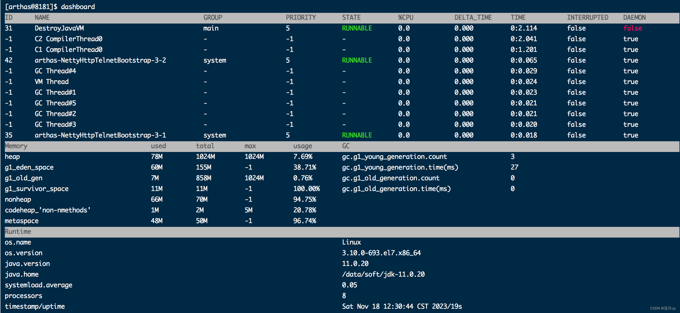This screenshot has width=680, height=313.
Task: Click the g1_eden_space row label
Action: tap(29, 167)
